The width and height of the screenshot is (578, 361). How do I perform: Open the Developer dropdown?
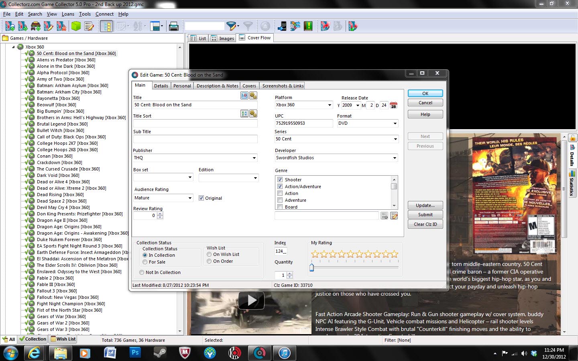coord(395,158)
